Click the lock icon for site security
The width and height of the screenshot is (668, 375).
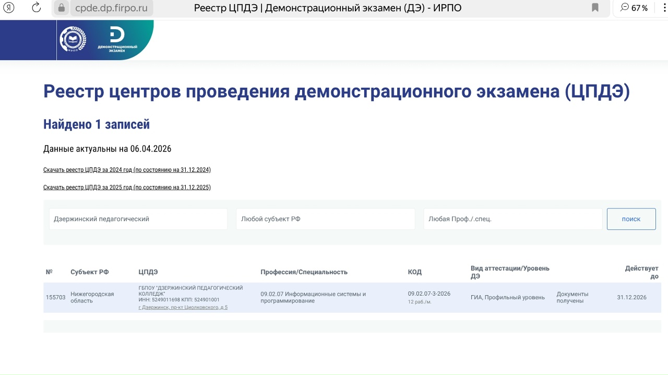[62, 8]
